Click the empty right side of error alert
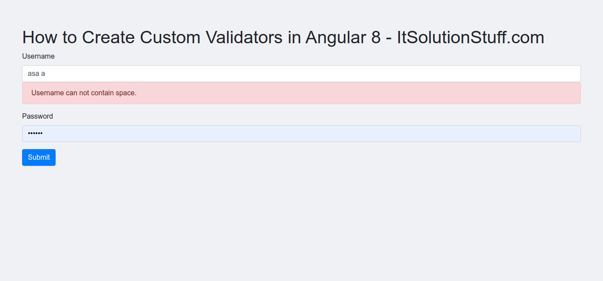Viewport: 603px width, 281px height. [x=486, y=93]
